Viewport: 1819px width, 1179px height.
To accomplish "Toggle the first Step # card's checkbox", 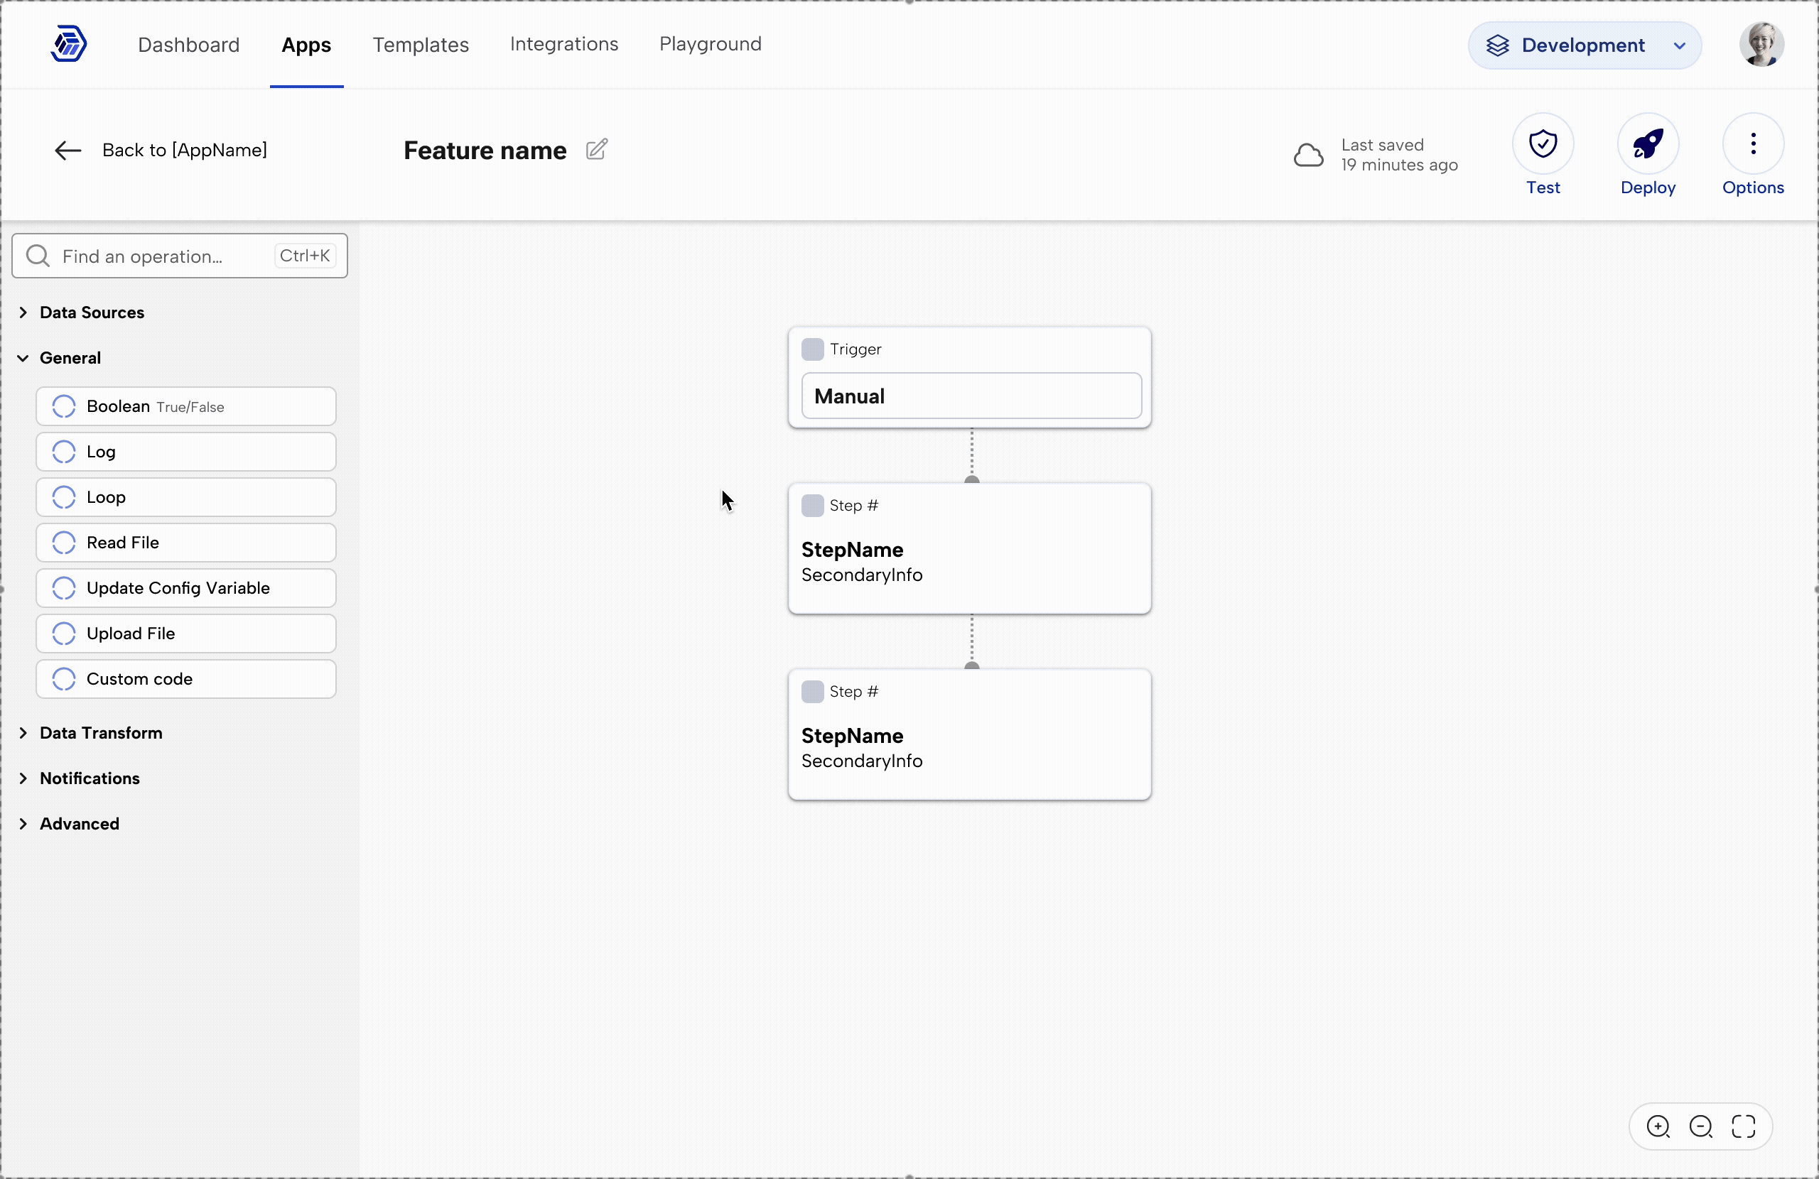I will pos(811,505).
